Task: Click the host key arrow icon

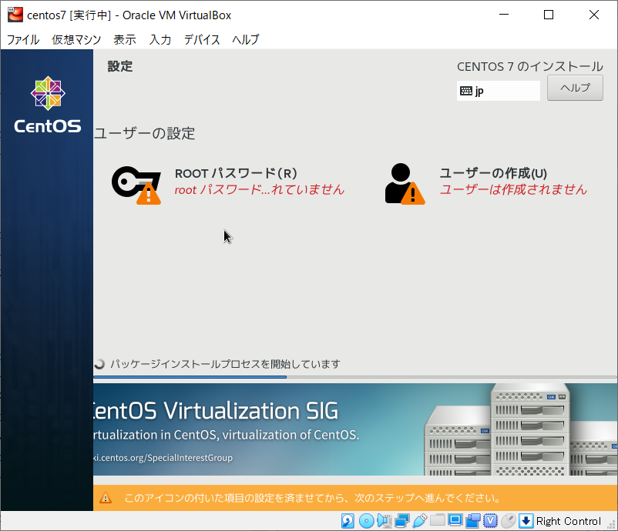Action: click(x=526, y=521)
